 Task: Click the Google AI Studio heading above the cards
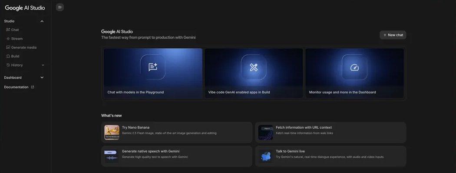[x=117, y=31]
